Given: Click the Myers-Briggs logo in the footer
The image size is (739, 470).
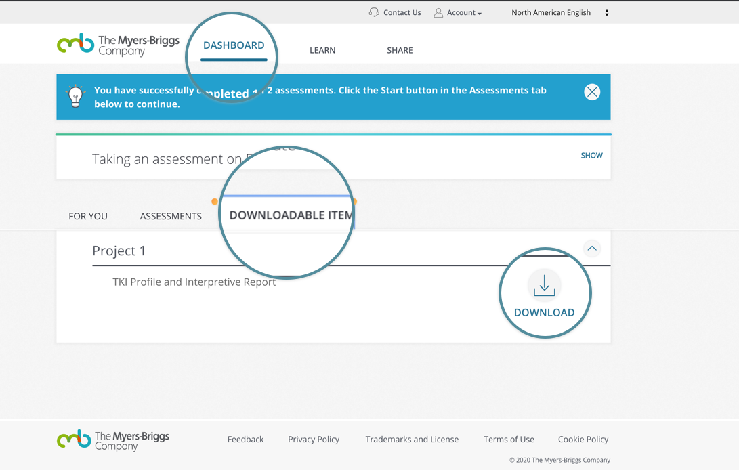Looking at the screenshot, I should [x=112, y=440].
